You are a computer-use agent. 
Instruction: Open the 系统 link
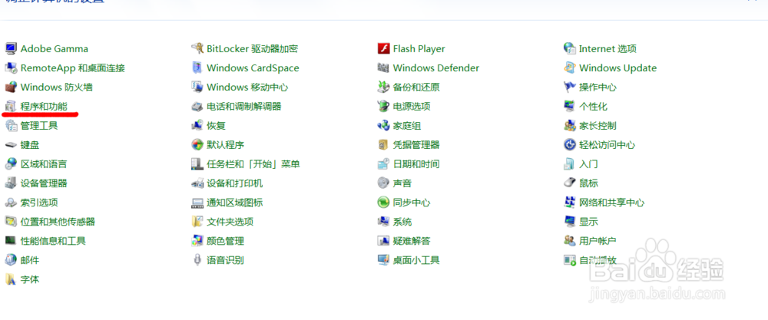click(x=402, y=222)
